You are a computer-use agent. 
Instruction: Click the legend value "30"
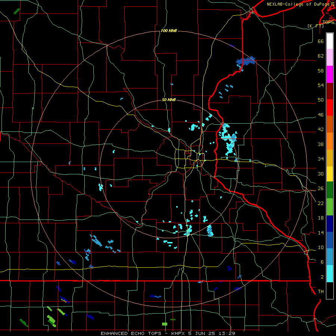(x=321, y=174)
